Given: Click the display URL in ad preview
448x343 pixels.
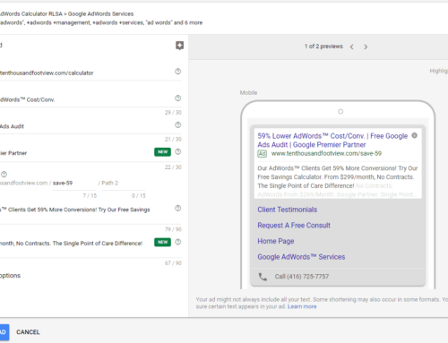Looking at the screenshot, I should pos(326,154).
